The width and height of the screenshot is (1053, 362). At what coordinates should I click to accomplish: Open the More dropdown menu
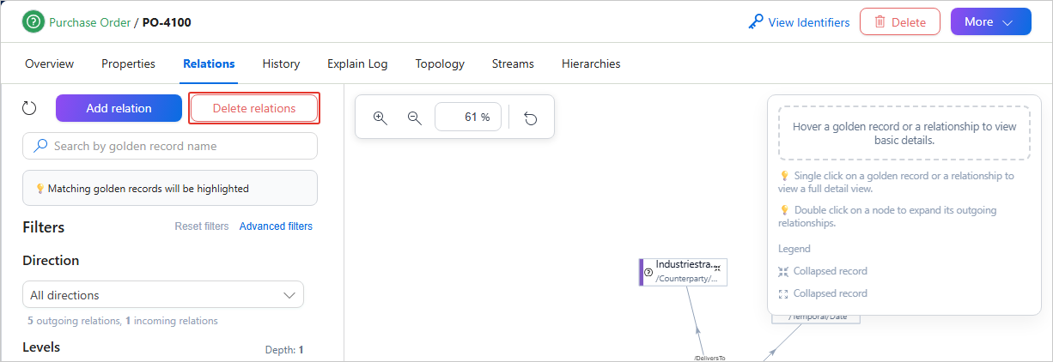[x=990, y=21]
